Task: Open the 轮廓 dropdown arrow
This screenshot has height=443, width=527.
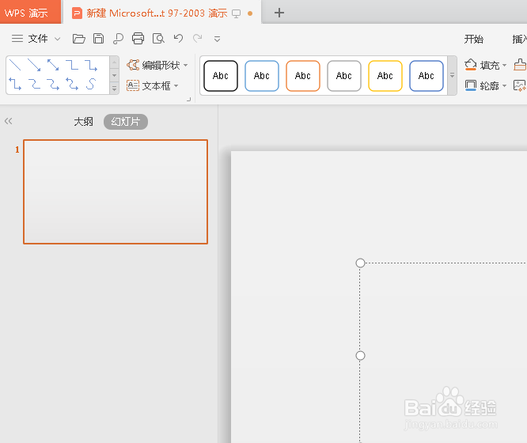Action: pyautogui.click(x=504, y=86)
